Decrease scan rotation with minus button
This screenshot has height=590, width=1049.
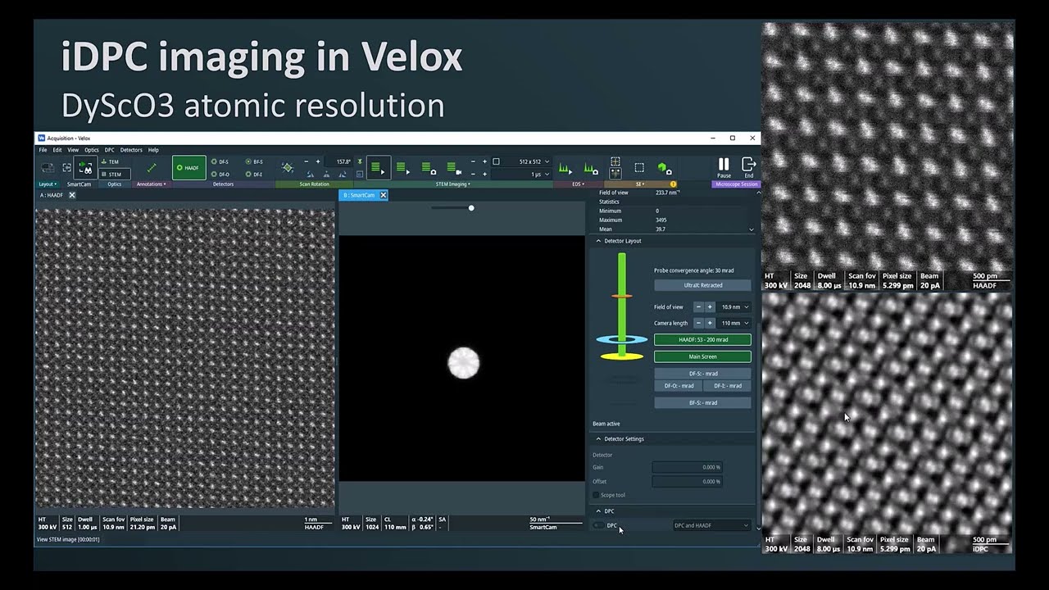pos(307,161)
